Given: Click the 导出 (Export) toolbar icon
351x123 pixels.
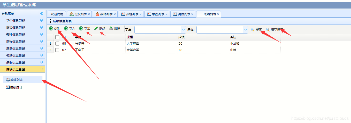Looking at the screenshot, I should point(81,28).
